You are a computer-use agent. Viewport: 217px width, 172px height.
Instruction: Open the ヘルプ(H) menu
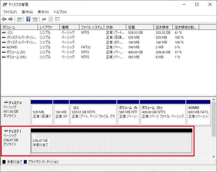point(60,12)
